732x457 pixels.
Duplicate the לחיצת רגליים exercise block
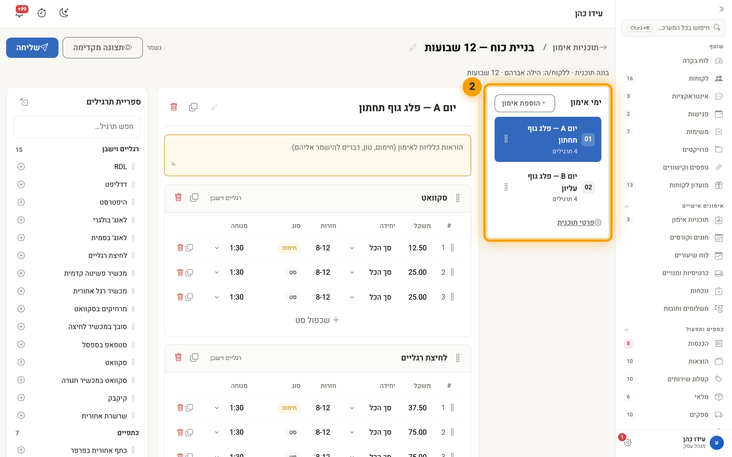pos(194,357)
